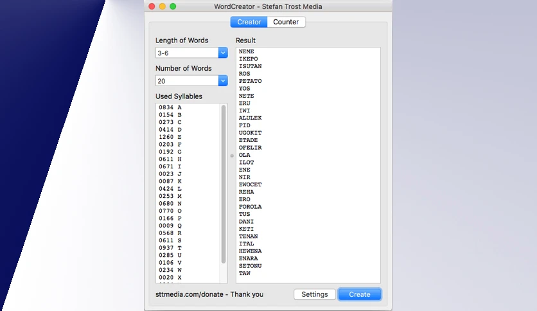Select the syllable row 0253 M
Viewport: 537px width, 311px height.
pos(170,196)
